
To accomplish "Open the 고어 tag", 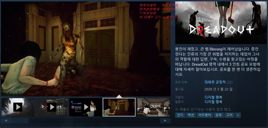I will click(230, 115).
